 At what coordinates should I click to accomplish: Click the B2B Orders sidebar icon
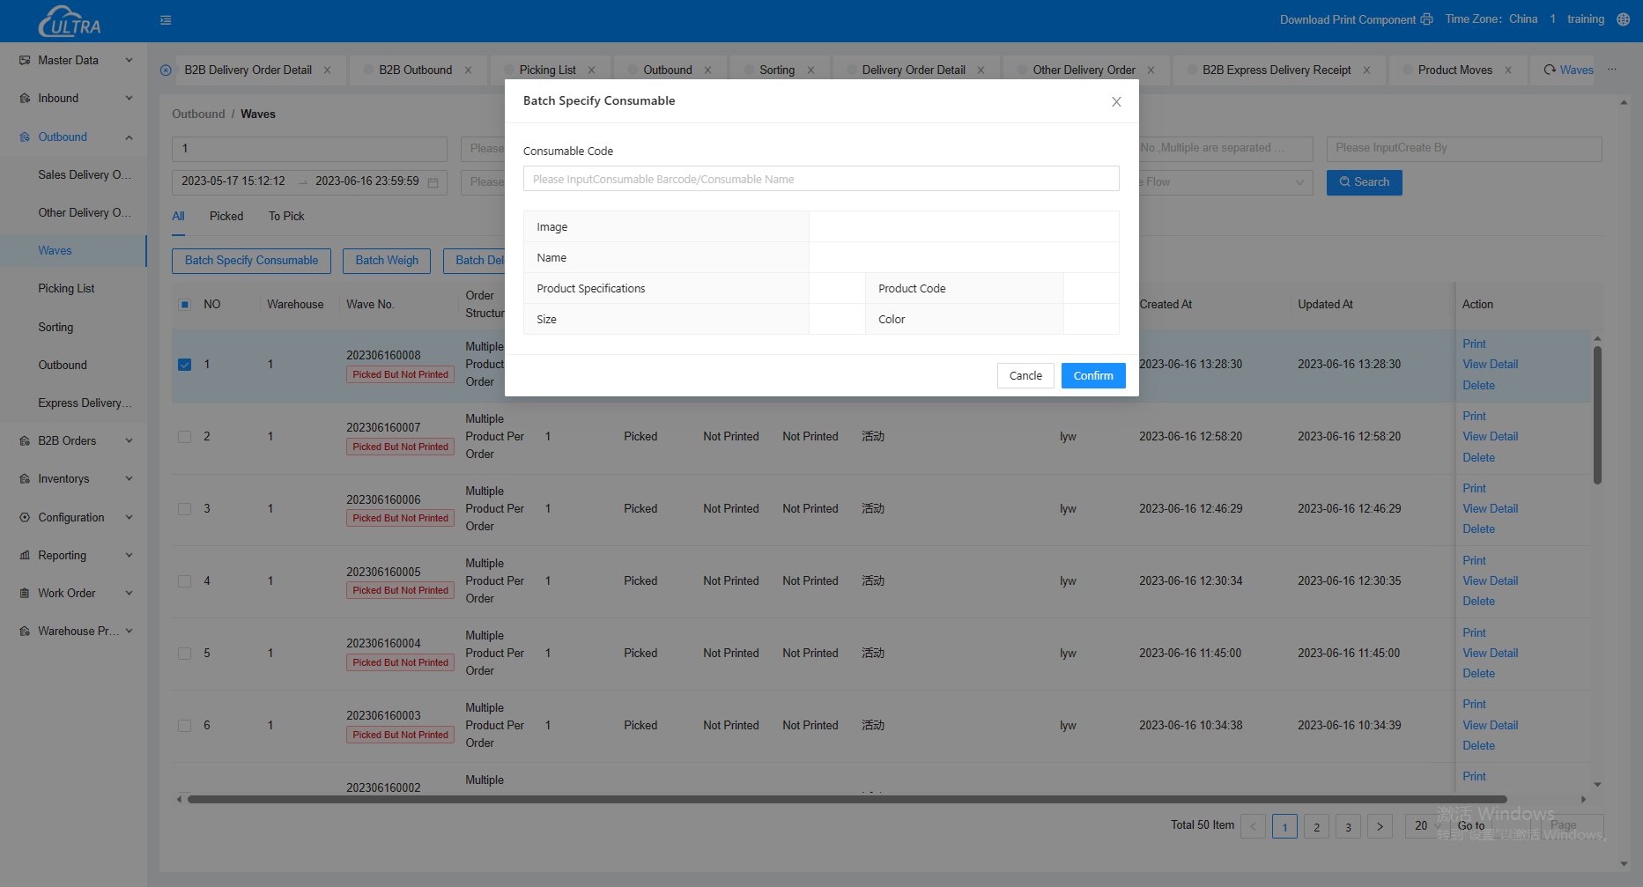click(x=25, y=441)
